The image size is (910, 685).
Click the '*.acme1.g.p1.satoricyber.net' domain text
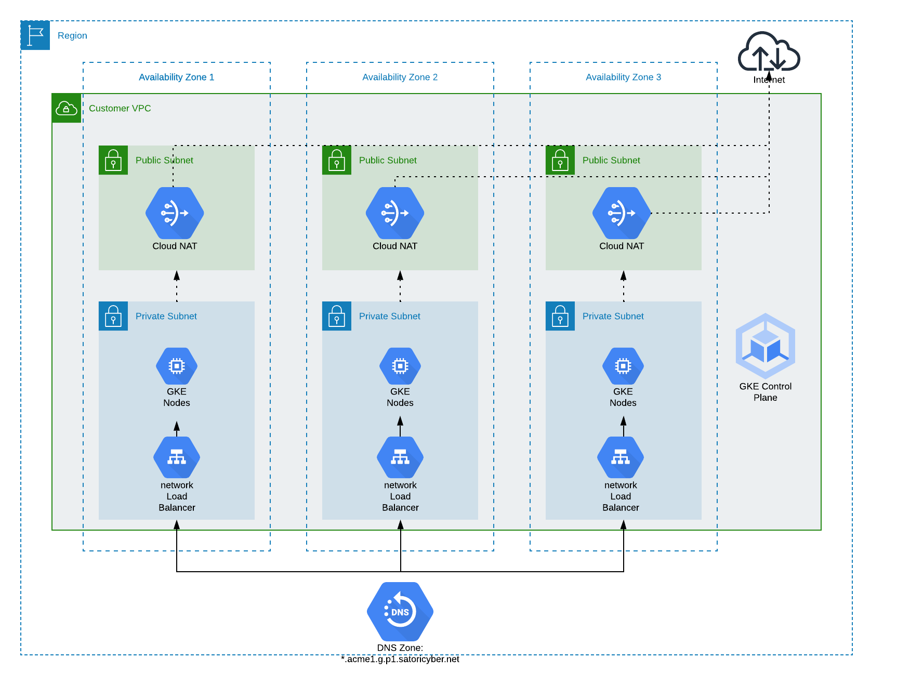[x=400, y=659]
